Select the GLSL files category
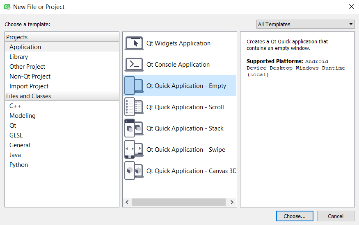The height and width of the screenshot is (225, 359). point(62,135)
